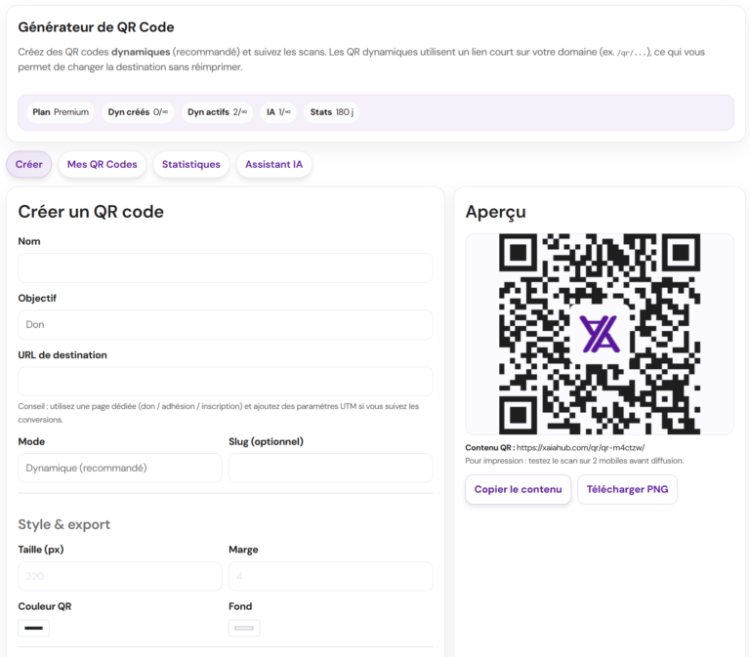This screenshot has height=657, width=750.
Task: Open the Couleur QR black color swatch
Action: click(34, 628)
